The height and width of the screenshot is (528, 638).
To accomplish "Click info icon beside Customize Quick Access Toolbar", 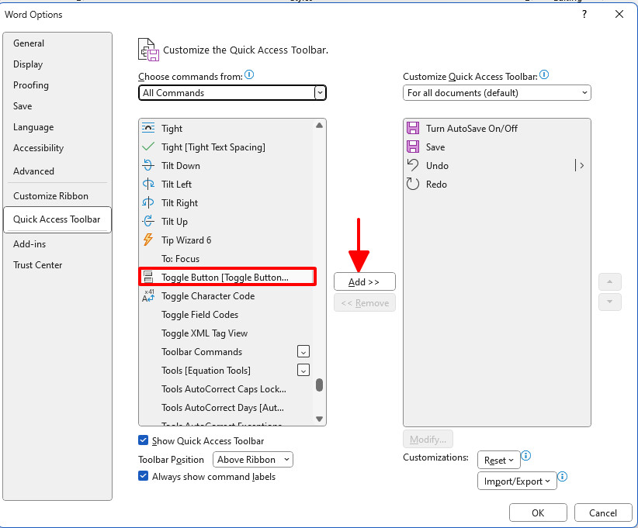I will (x=544, y=74).
